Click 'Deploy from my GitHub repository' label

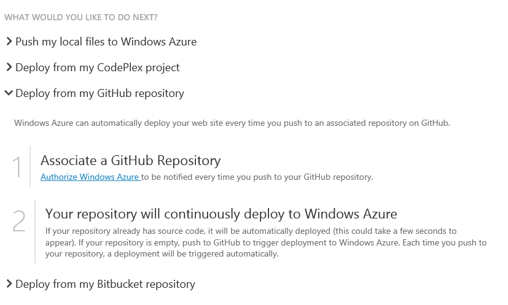pos(100,93)
